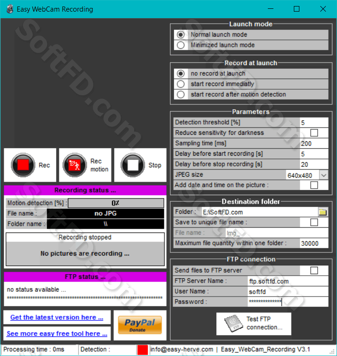Screen dimensions: 337x356
Task: Click the FTP status ... header
Action: [x=85, y=277]
